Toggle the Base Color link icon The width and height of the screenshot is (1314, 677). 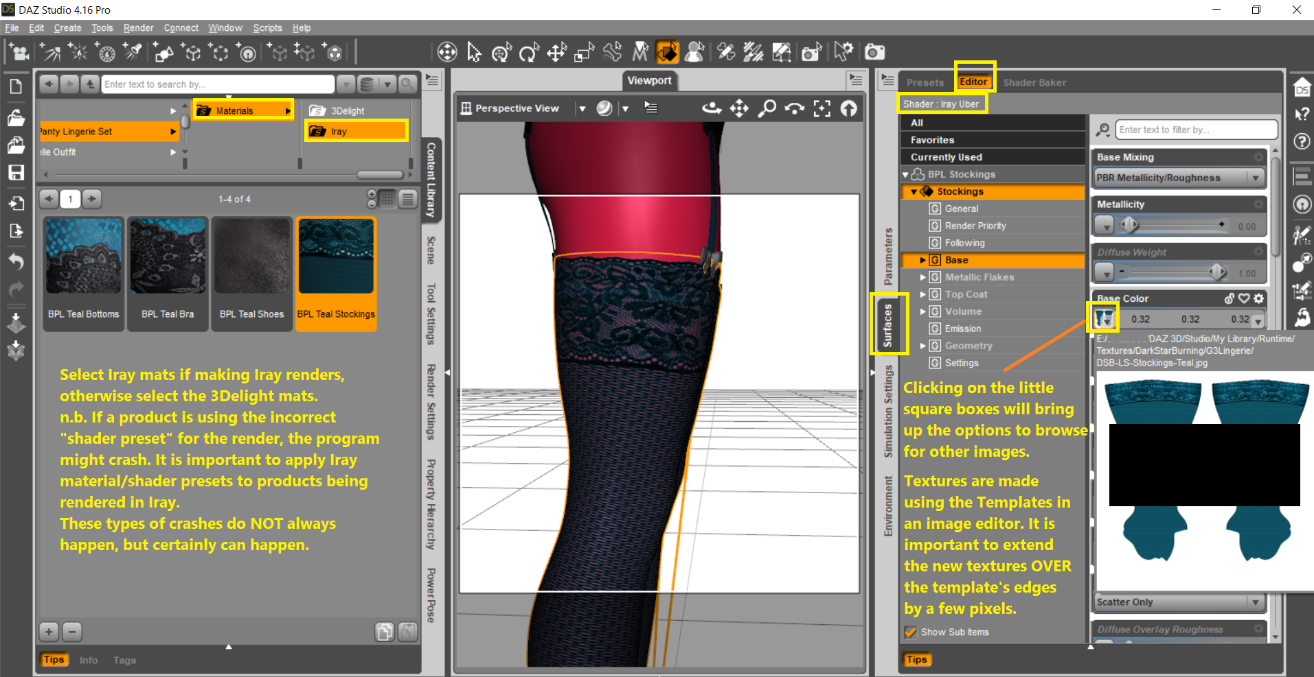point(1230,298)
